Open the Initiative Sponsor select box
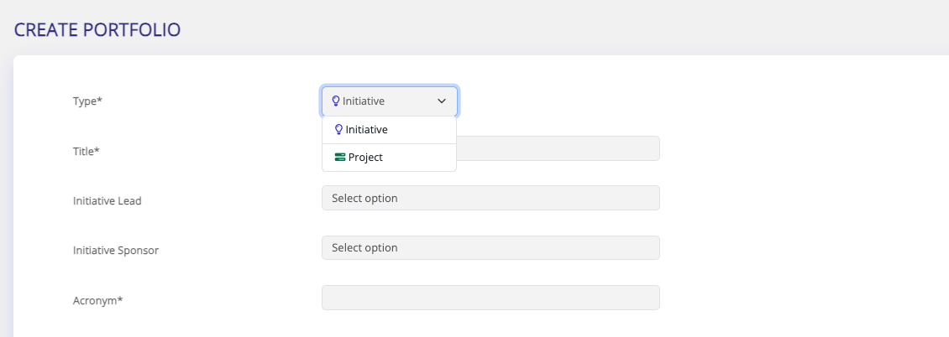 pos(490,248)
